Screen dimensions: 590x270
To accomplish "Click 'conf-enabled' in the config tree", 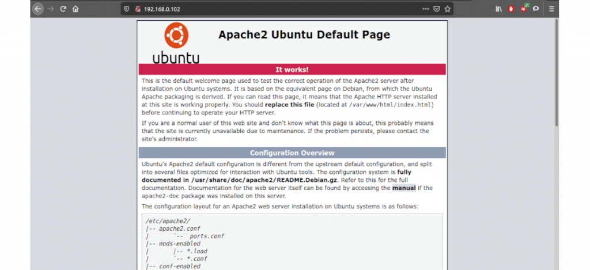I will coord(180,266).
